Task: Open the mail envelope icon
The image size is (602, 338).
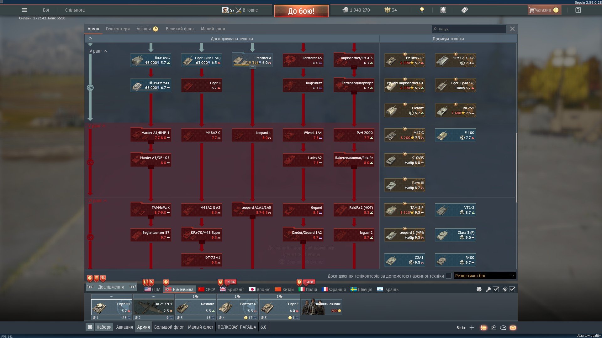Action: coord(513,328)
